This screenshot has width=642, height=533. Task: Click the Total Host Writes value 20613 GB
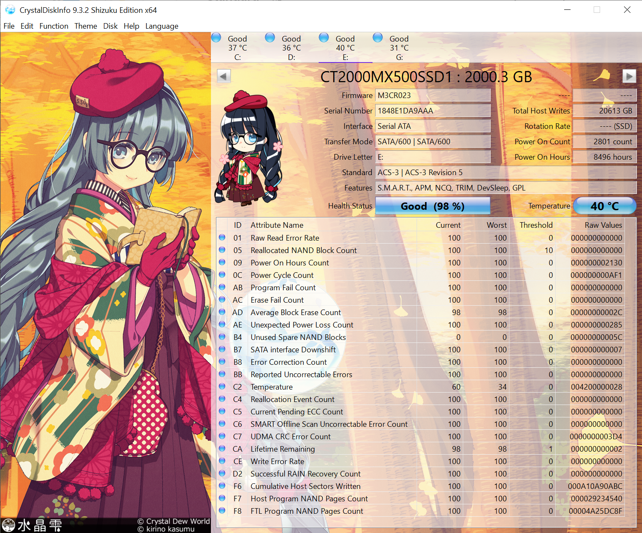[604, 111]
